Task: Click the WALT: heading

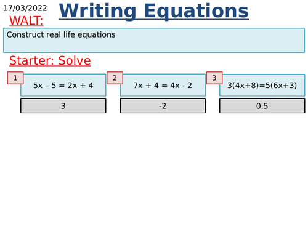Action: point(26,20)
